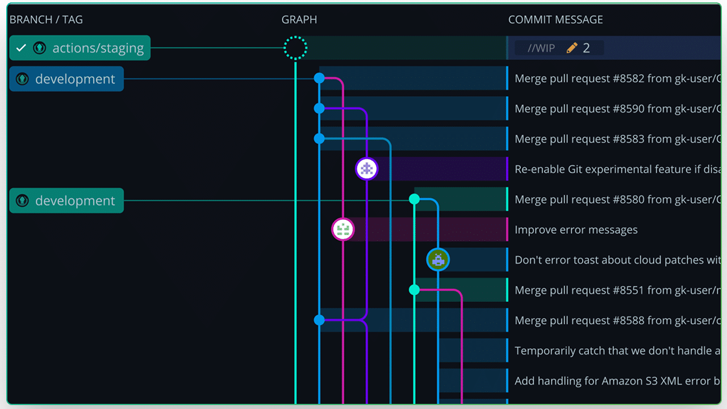Click the green robot avatar on the cloud patches commit
727x409 pixels.
tap(438, 259)
